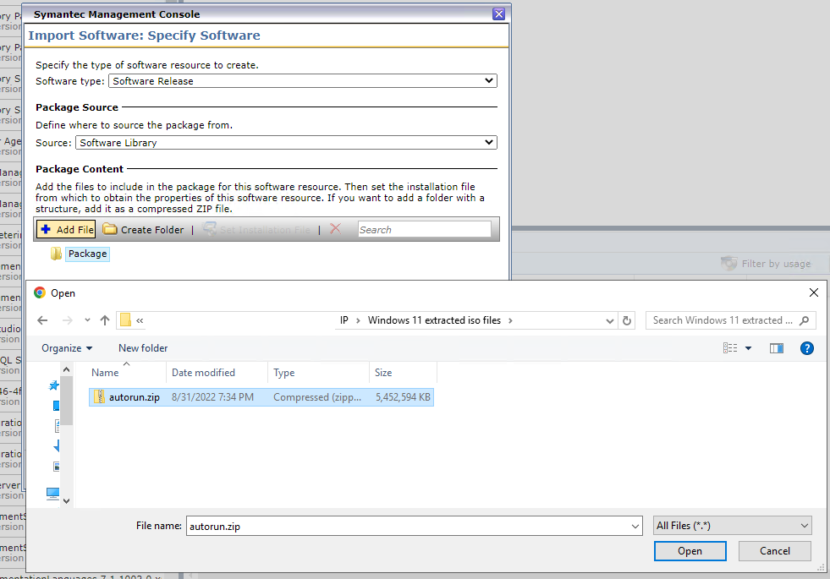
Task: Click Windows 11 extracted iso files breadcrumb
Action: point(434,320)
